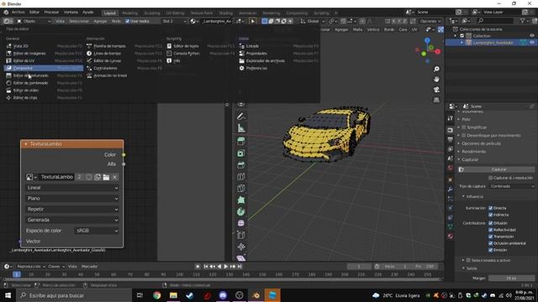Switch to the Layout workspace tab
This screenshot has width=538, height=302.
(110, 13)
